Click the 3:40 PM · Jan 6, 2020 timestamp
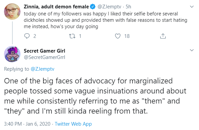199x130 pixels. [x=27, y=124]
